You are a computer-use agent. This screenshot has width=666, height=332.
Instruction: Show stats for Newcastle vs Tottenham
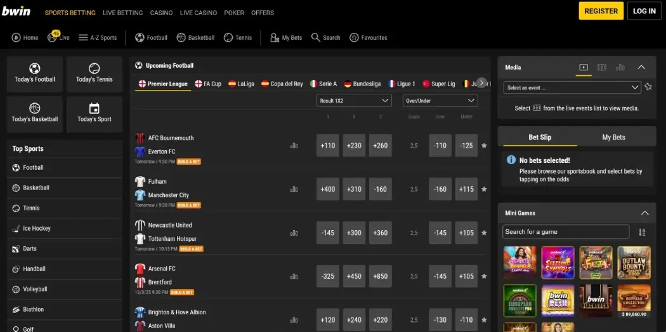coord(294,233)
